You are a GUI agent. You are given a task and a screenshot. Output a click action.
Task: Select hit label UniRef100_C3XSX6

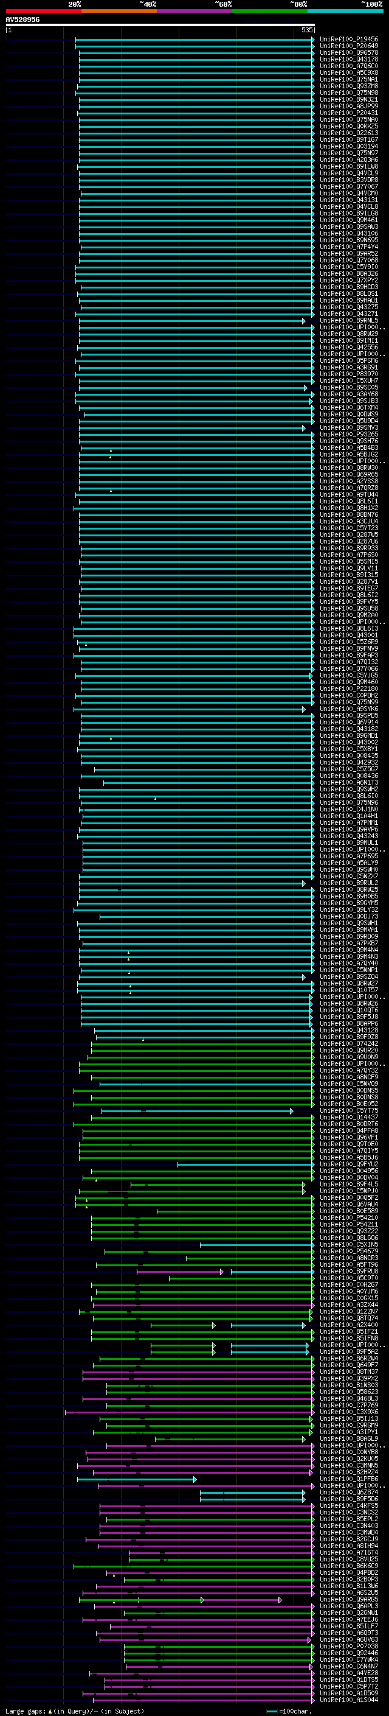pyautogui.click(x=349, y=1412)
